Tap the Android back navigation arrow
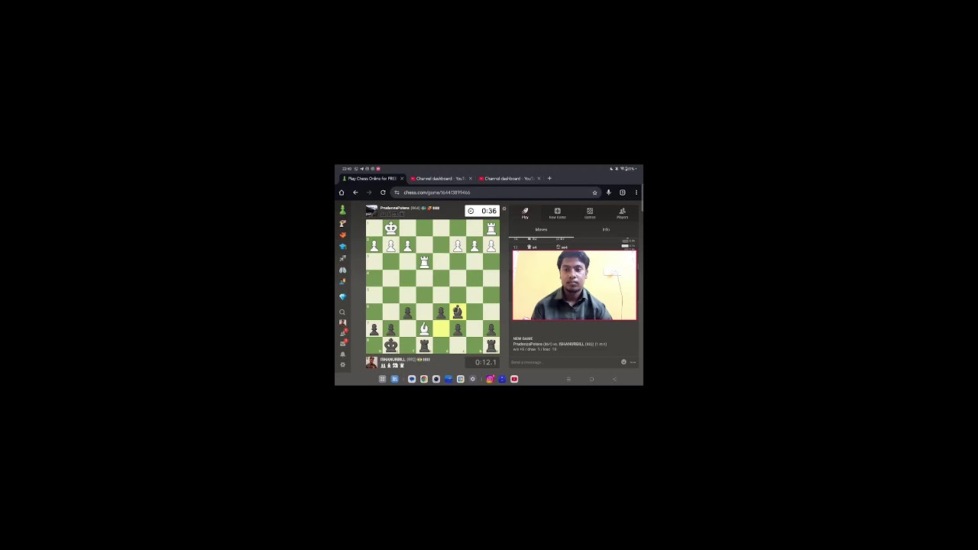 tap(614, 379)
